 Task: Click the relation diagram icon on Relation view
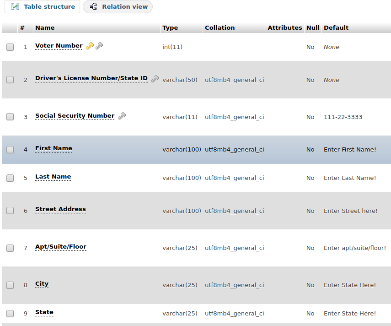pyautogui.click(x=93, y=6)
